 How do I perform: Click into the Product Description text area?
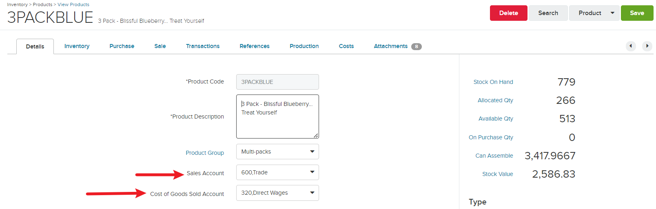pyautogui.click(x=277, y=117)
